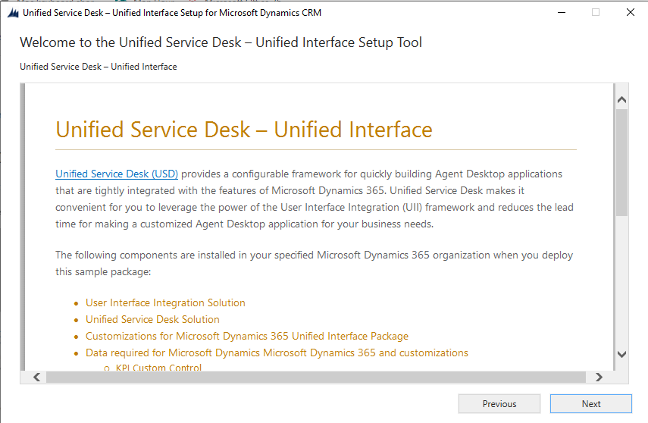Click the horizontal scrollbar left arrow

tap(37, 377)
